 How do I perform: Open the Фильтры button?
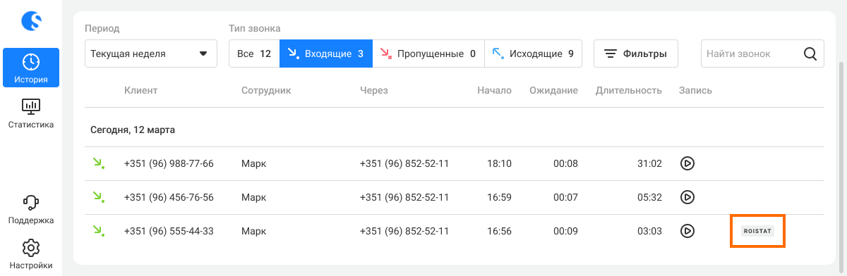point(636,54)
